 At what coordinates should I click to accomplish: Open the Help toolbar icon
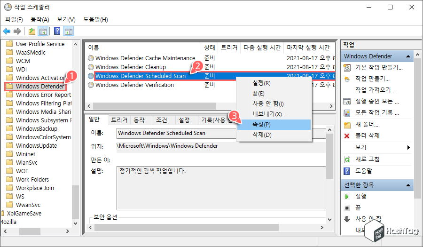click(x=57, y=32)
